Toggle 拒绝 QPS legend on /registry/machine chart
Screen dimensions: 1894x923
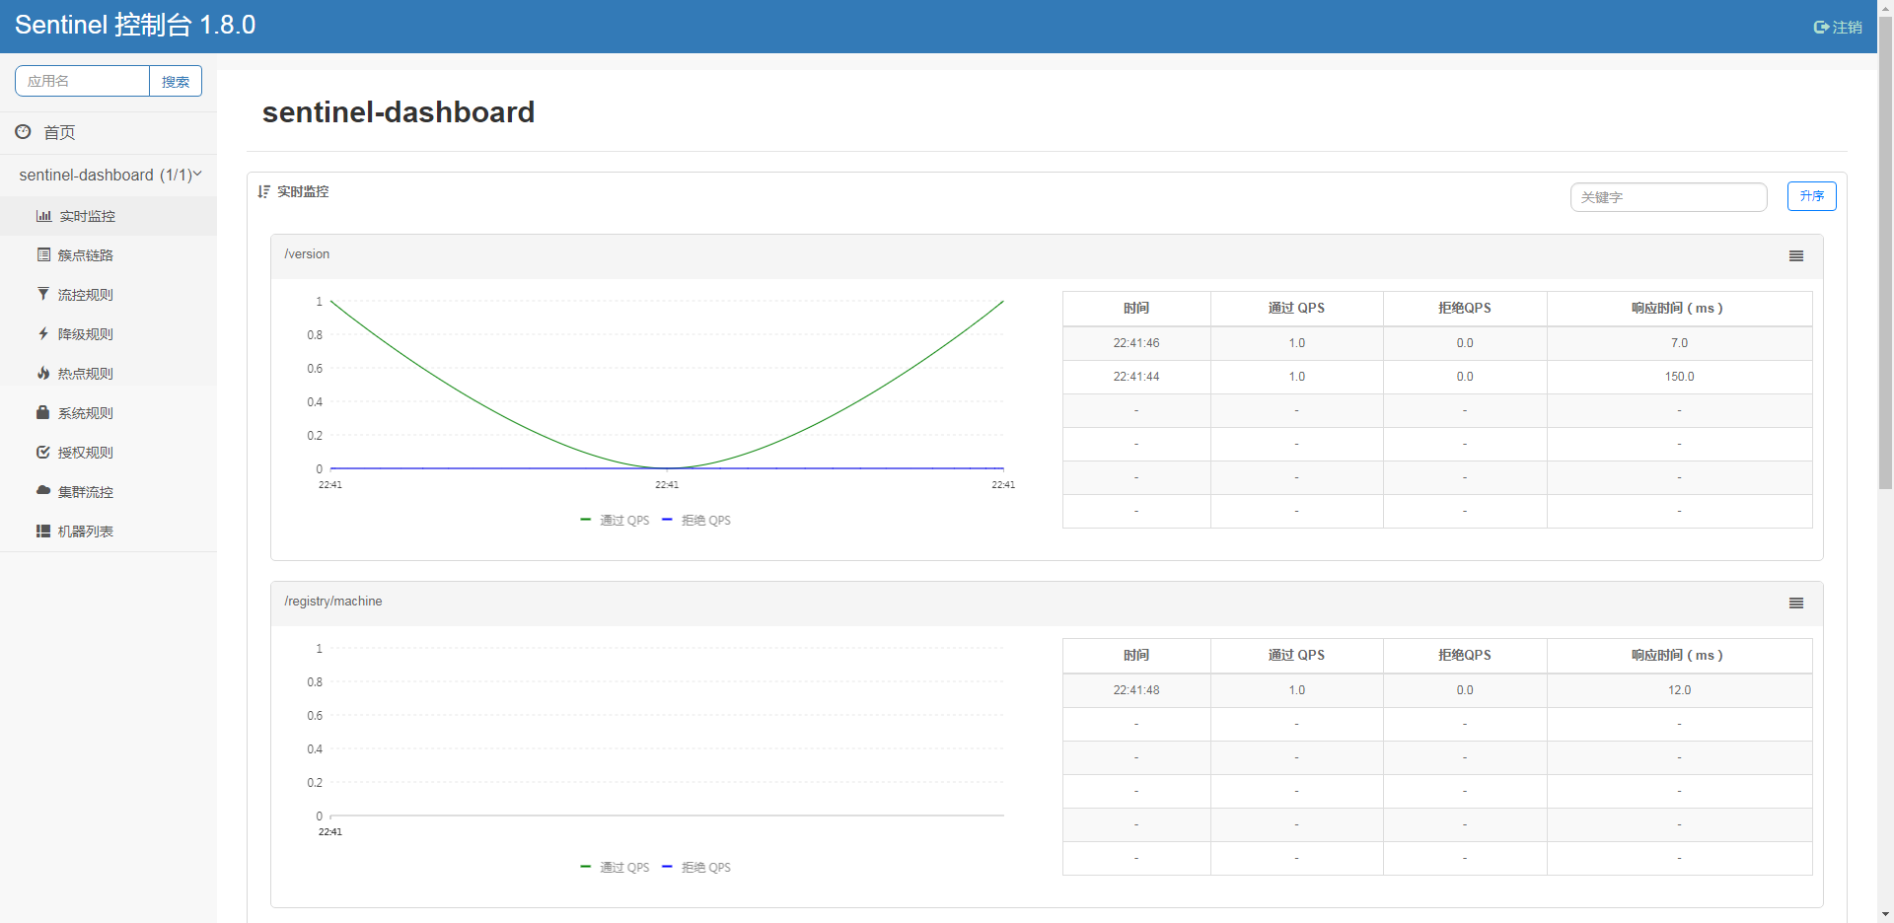[696, 867]
